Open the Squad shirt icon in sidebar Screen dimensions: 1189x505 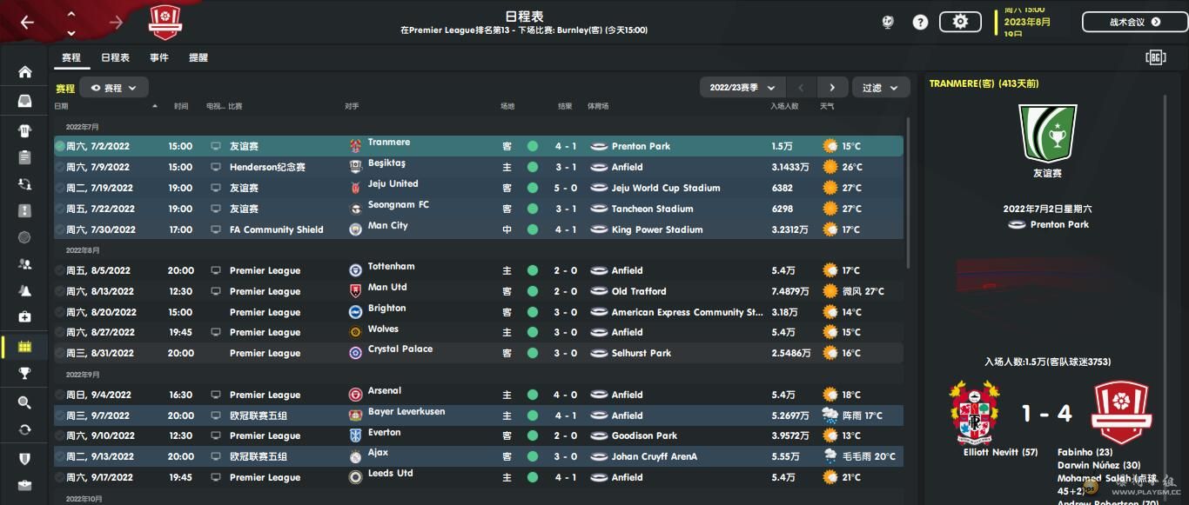[24, 131]
